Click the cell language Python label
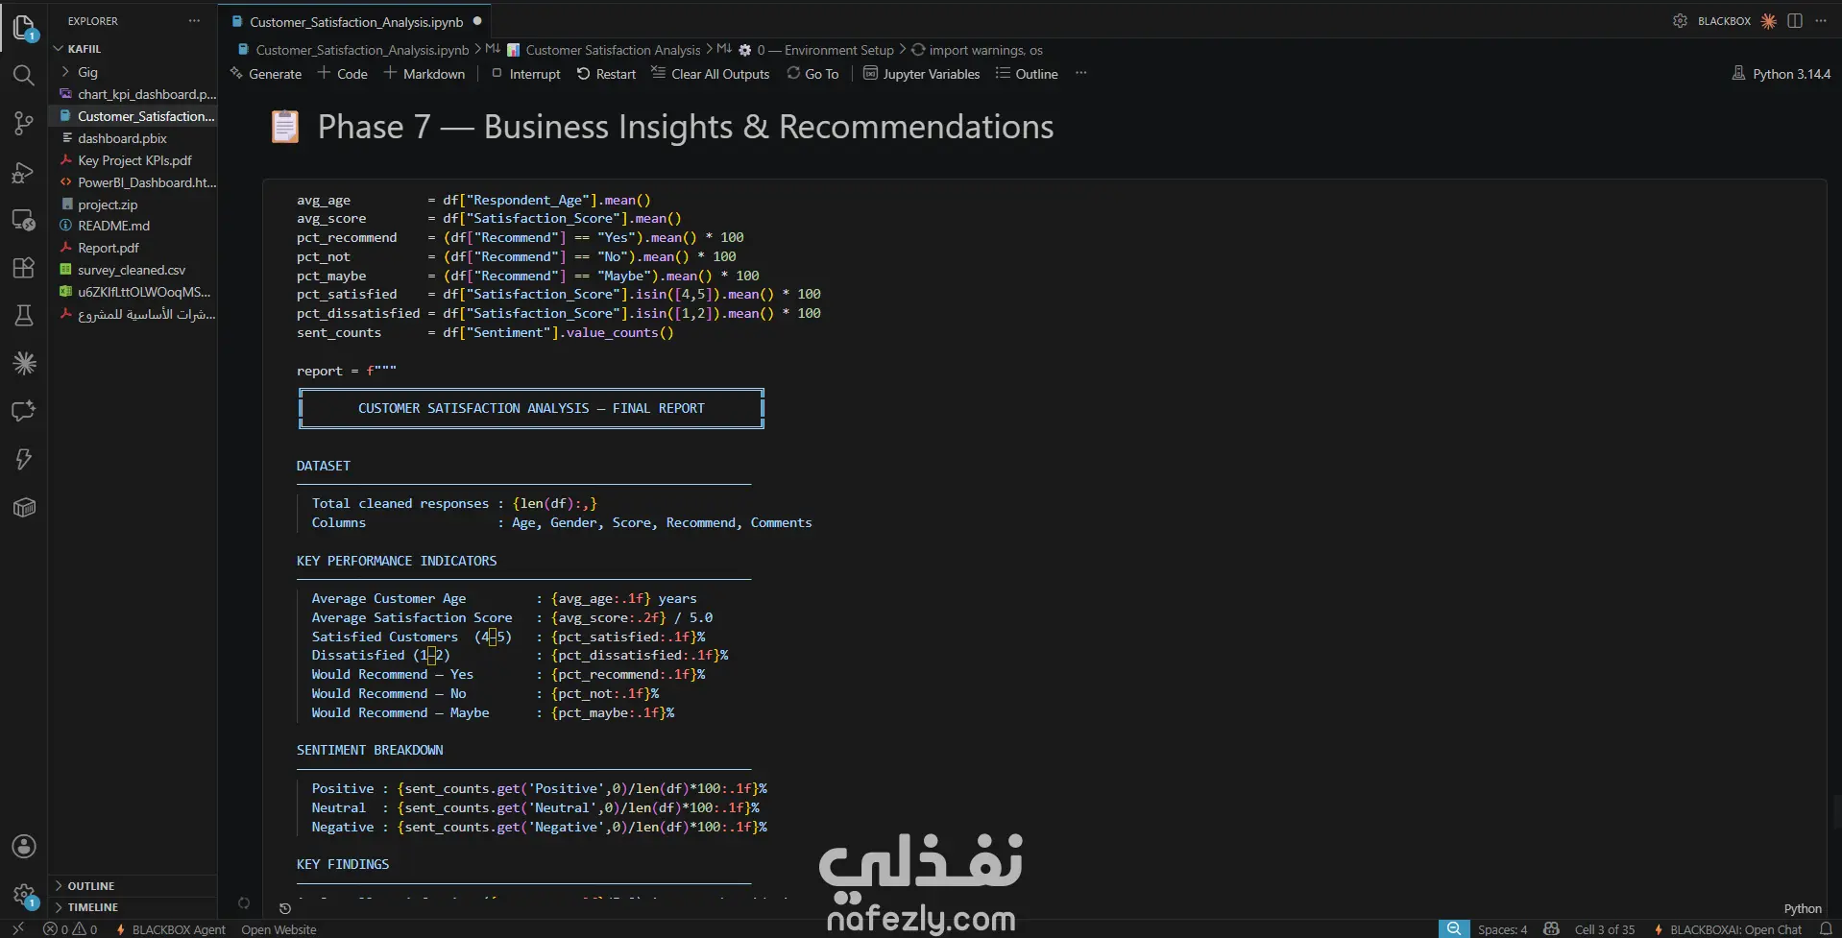The image size is (1842, 938). pyautogui.click(x=1802, y=908)
